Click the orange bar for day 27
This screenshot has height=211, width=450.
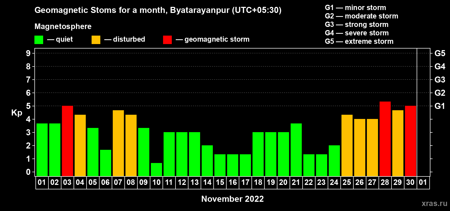click(x=372, y=148)
